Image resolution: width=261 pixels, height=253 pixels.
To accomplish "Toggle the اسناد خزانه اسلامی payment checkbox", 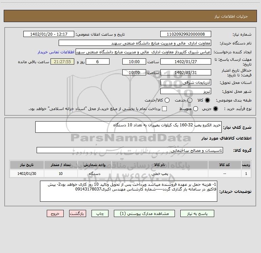I will point(164,109).
